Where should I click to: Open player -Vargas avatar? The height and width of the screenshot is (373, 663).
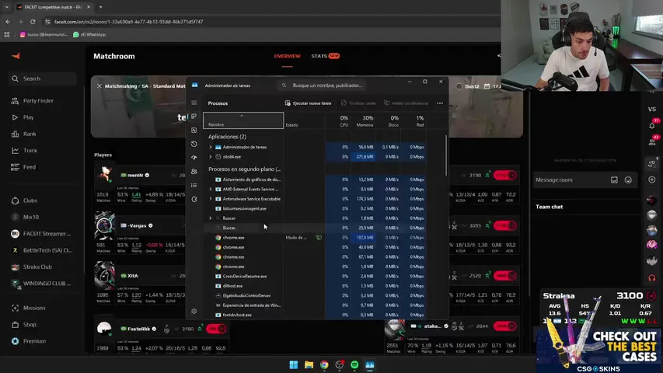104,226
